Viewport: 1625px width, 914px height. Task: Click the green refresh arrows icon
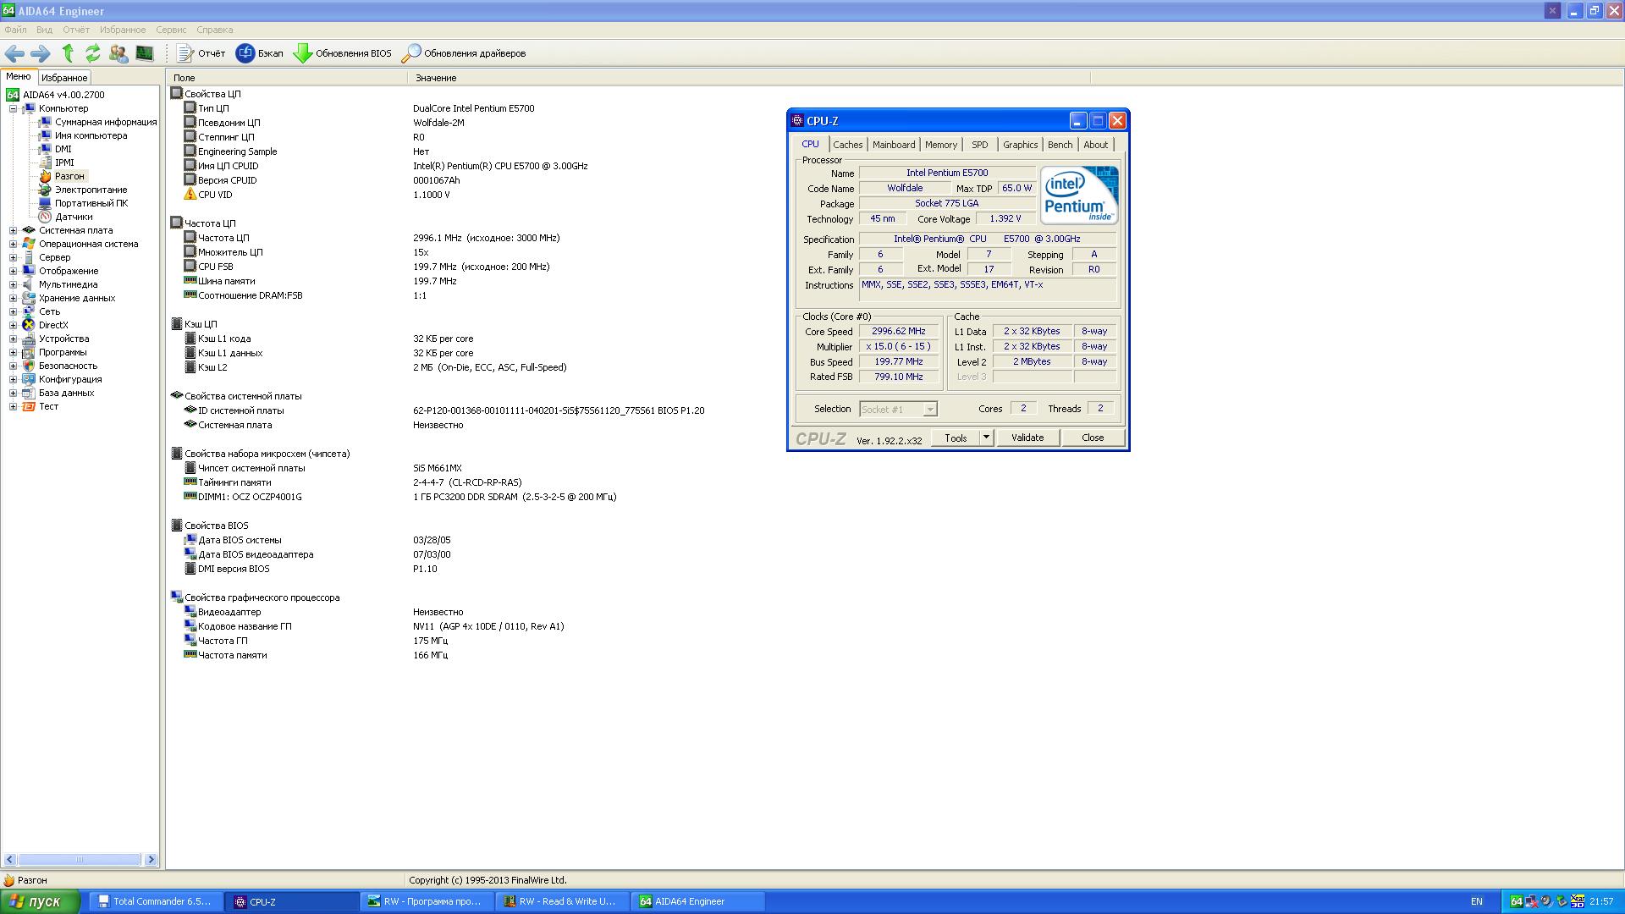tap(92, 53)
